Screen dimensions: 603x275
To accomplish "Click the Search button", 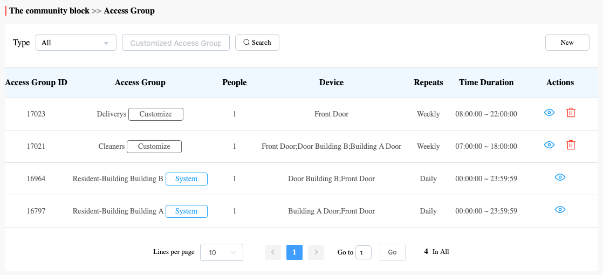I will (x=257, y=43).
